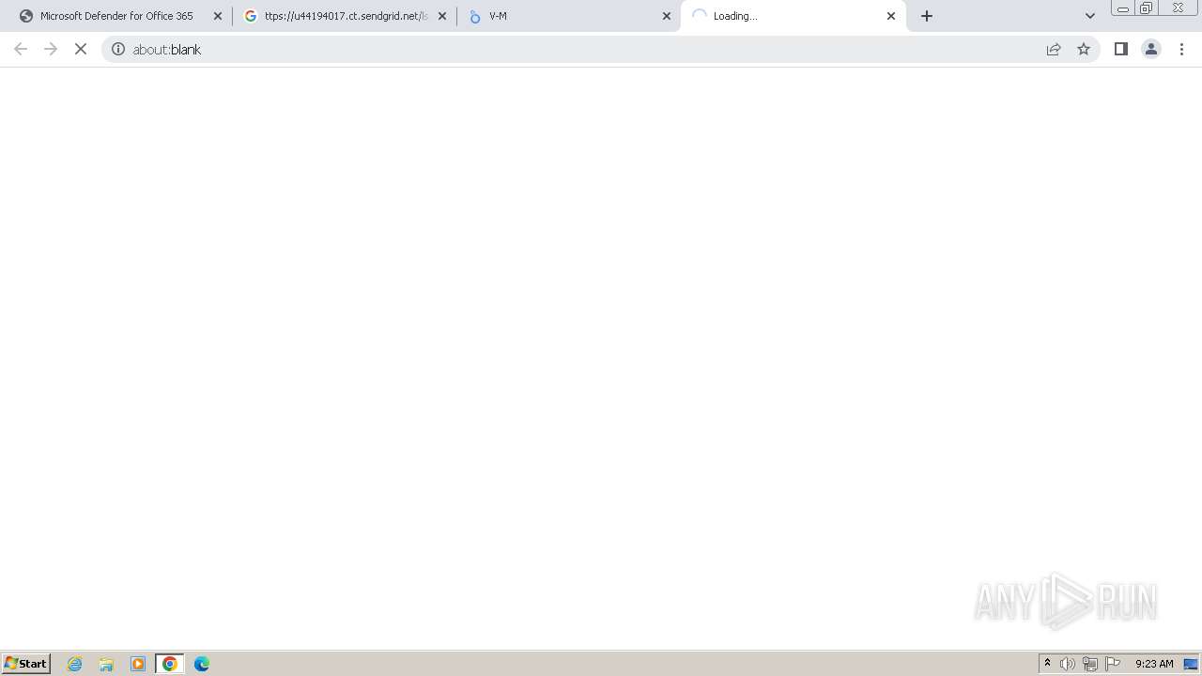Open the Windows Start menu
Image resolution: width=1202 pixels, height=676 pixels.
tap(26, 664)
